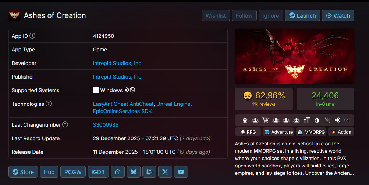
Task: Click the sad face rating emoji
Action: pos(248,95)
